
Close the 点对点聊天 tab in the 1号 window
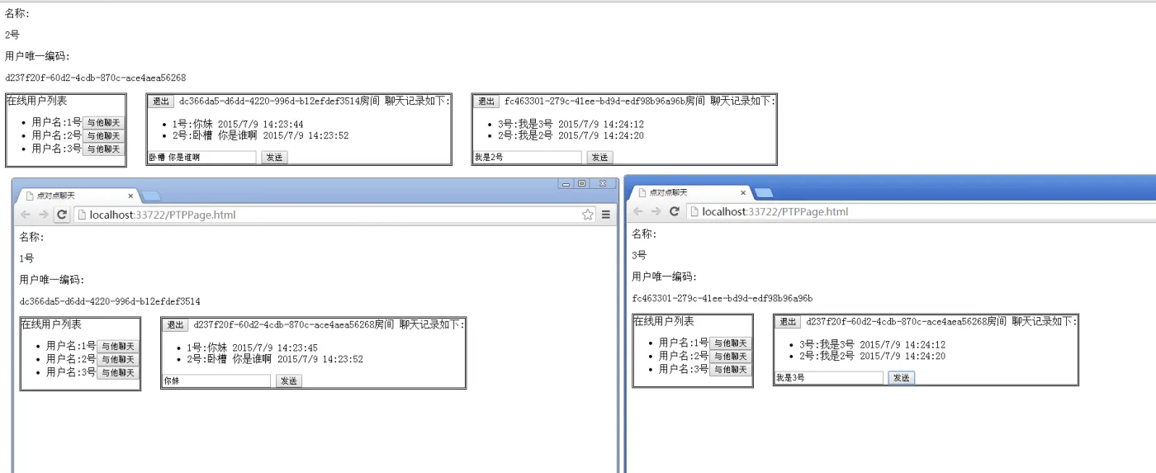130,196
